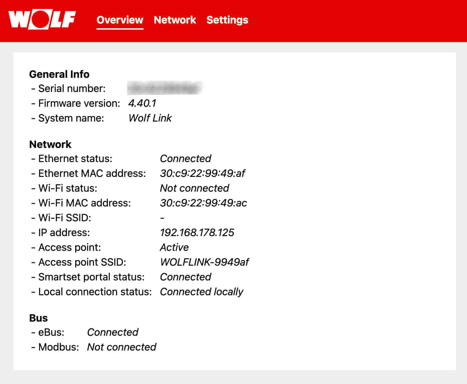The image size is (467, 384).
Task: Click the eBus Connected value
Action: tap(113, 332)
